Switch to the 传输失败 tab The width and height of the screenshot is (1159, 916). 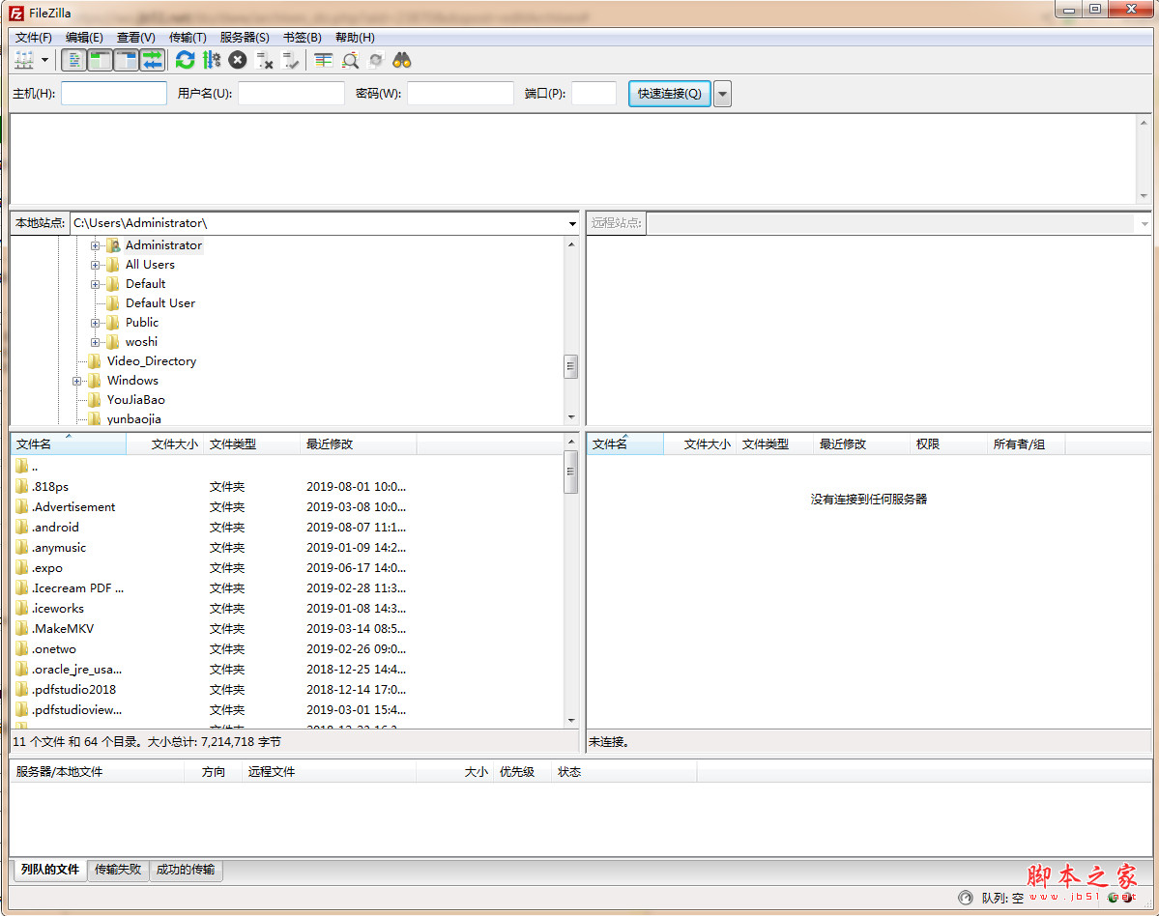118,870
